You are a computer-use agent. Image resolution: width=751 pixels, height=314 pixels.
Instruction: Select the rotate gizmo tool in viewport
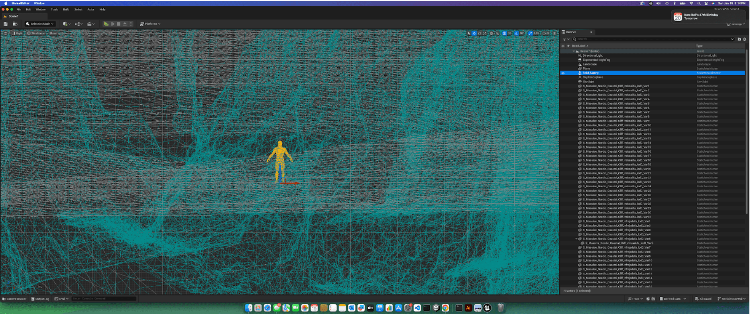480,33
